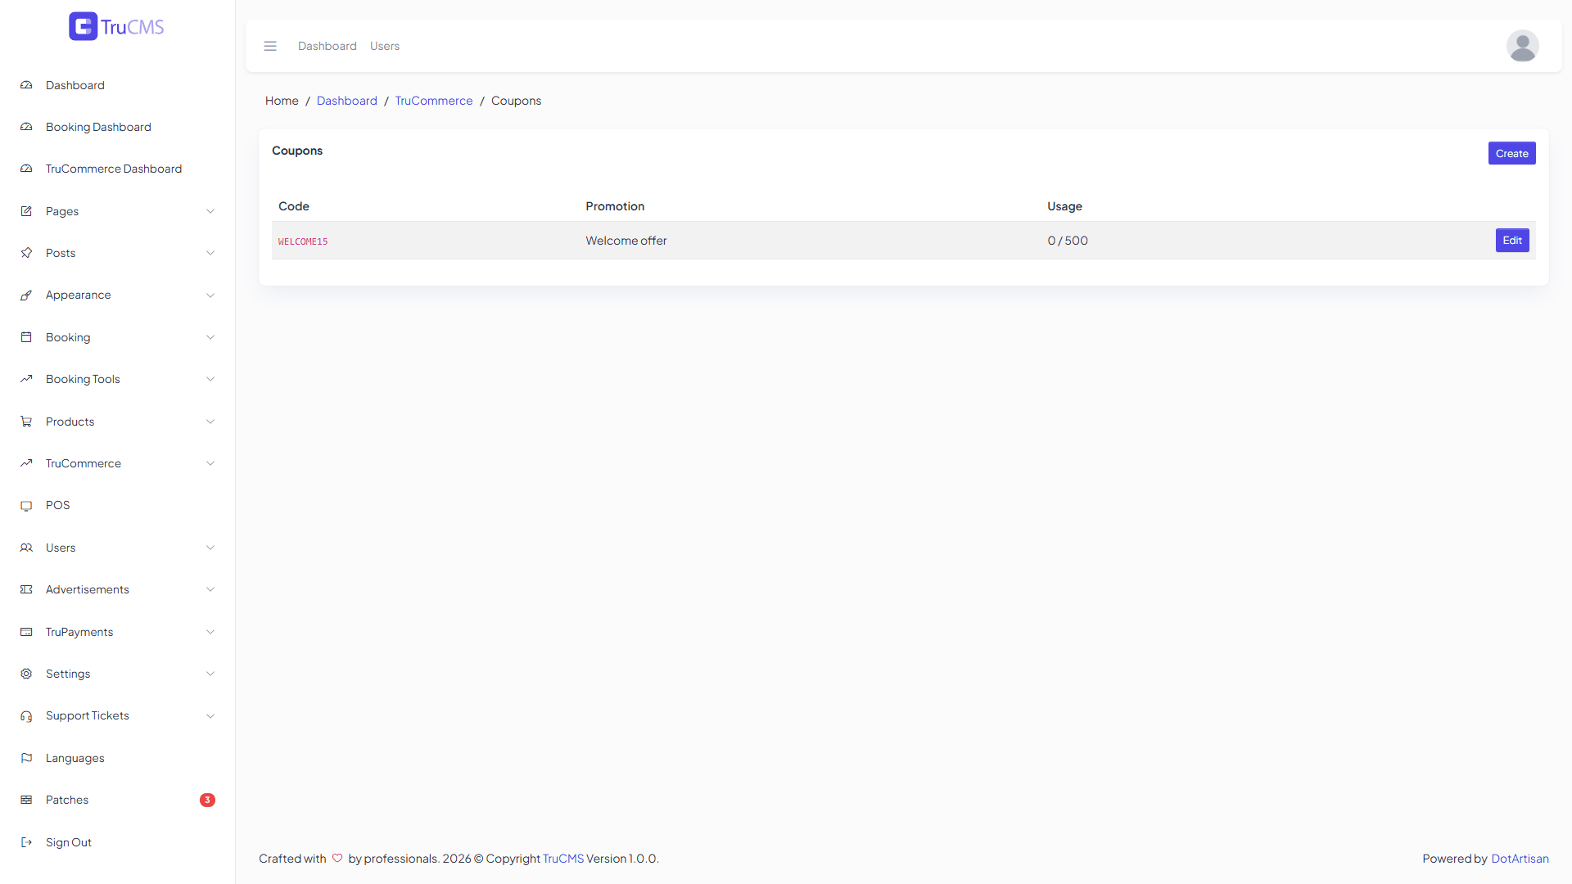This screenshot has width=1572, height=884.
Task: Click the 'Welcome offer' promotion cell
Action: [626, 241]
